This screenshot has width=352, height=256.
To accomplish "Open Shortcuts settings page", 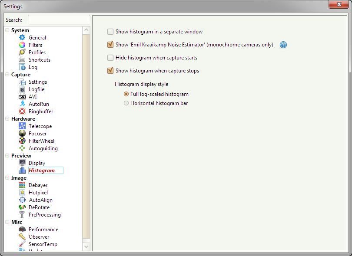I will (x=40, y=60).
